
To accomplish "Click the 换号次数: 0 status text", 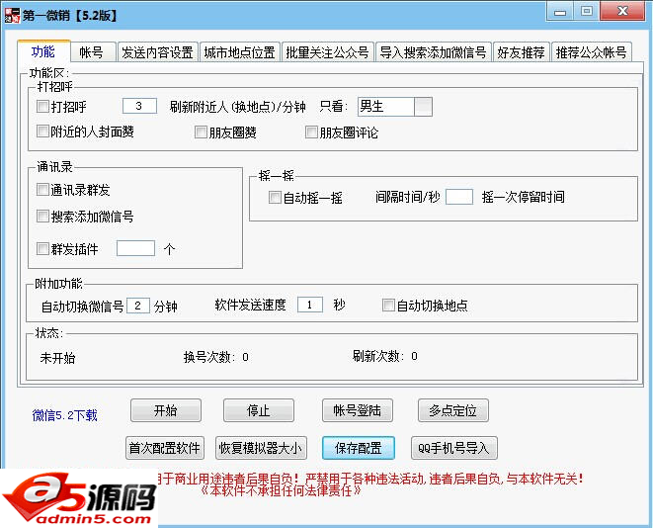I will (x=216, y=357).
